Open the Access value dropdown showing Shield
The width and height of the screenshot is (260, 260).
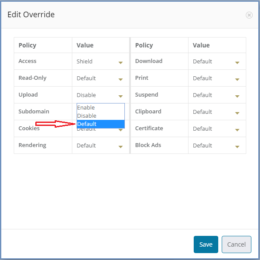[x=100, y=62]
